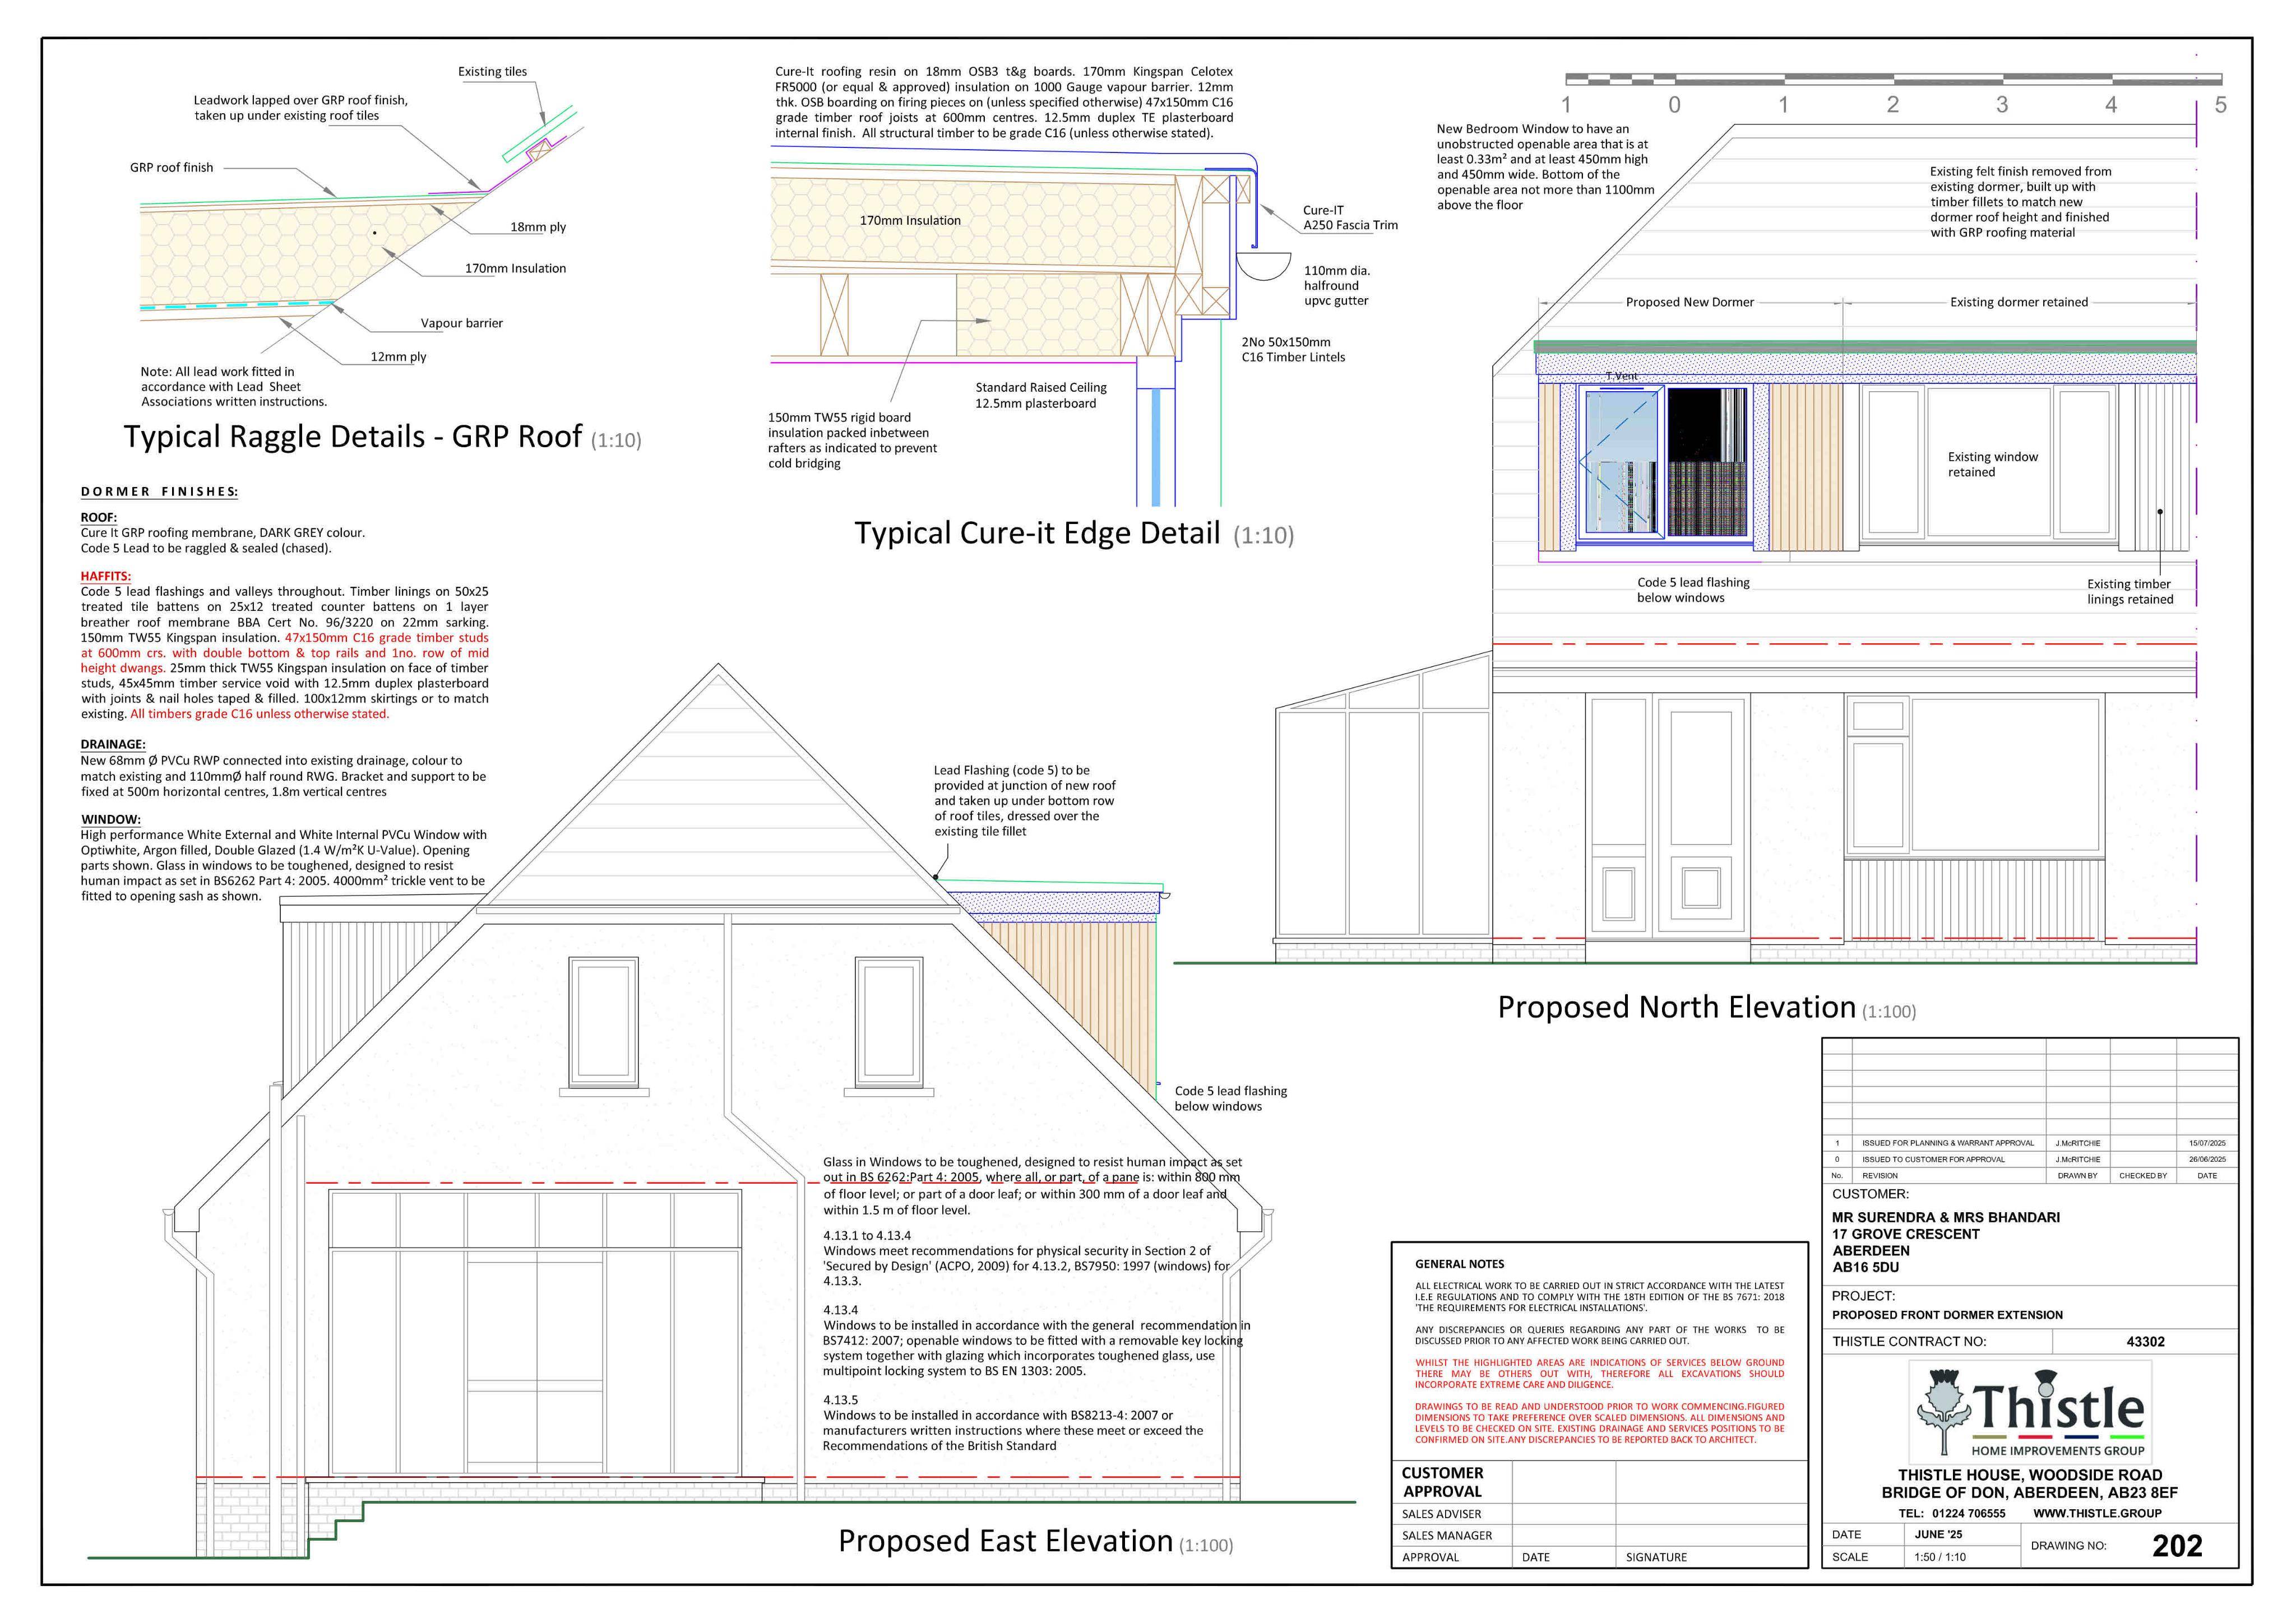Screen dimensions: 2296x1623
Task: Click the 'GRP roof finish' annotation
Action: click(x=171, y=168)
